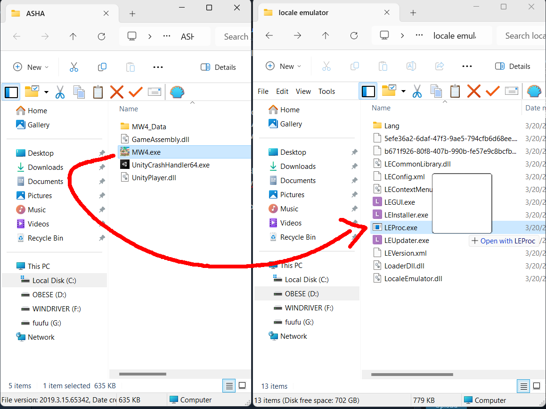
Task: Open File menu in locale emulator window
Action: (263, 92)
